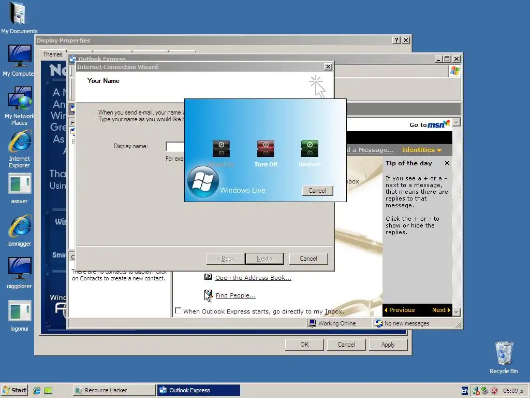The height and width of the screenshot is (398, 530).
Task: Click the Display name text field
Action: tap(175, 146)
